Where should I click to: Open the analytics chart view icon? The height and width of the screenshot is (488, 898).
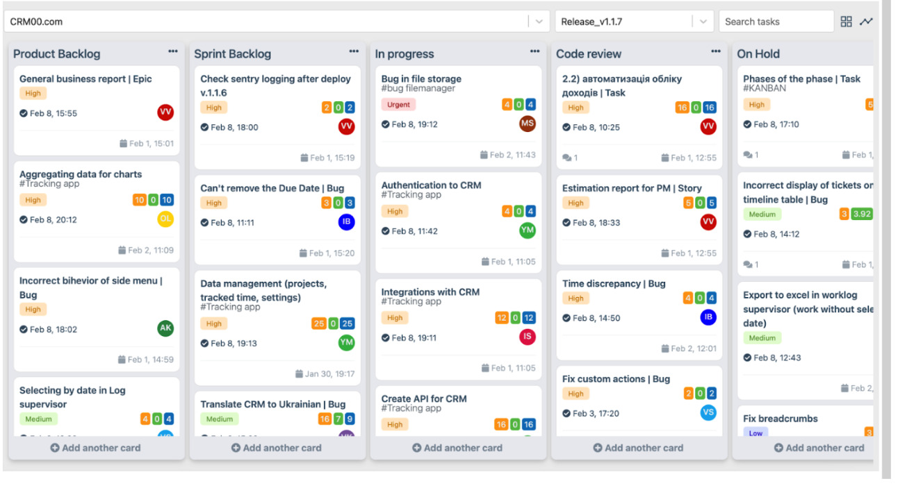[x=865, y=22]
